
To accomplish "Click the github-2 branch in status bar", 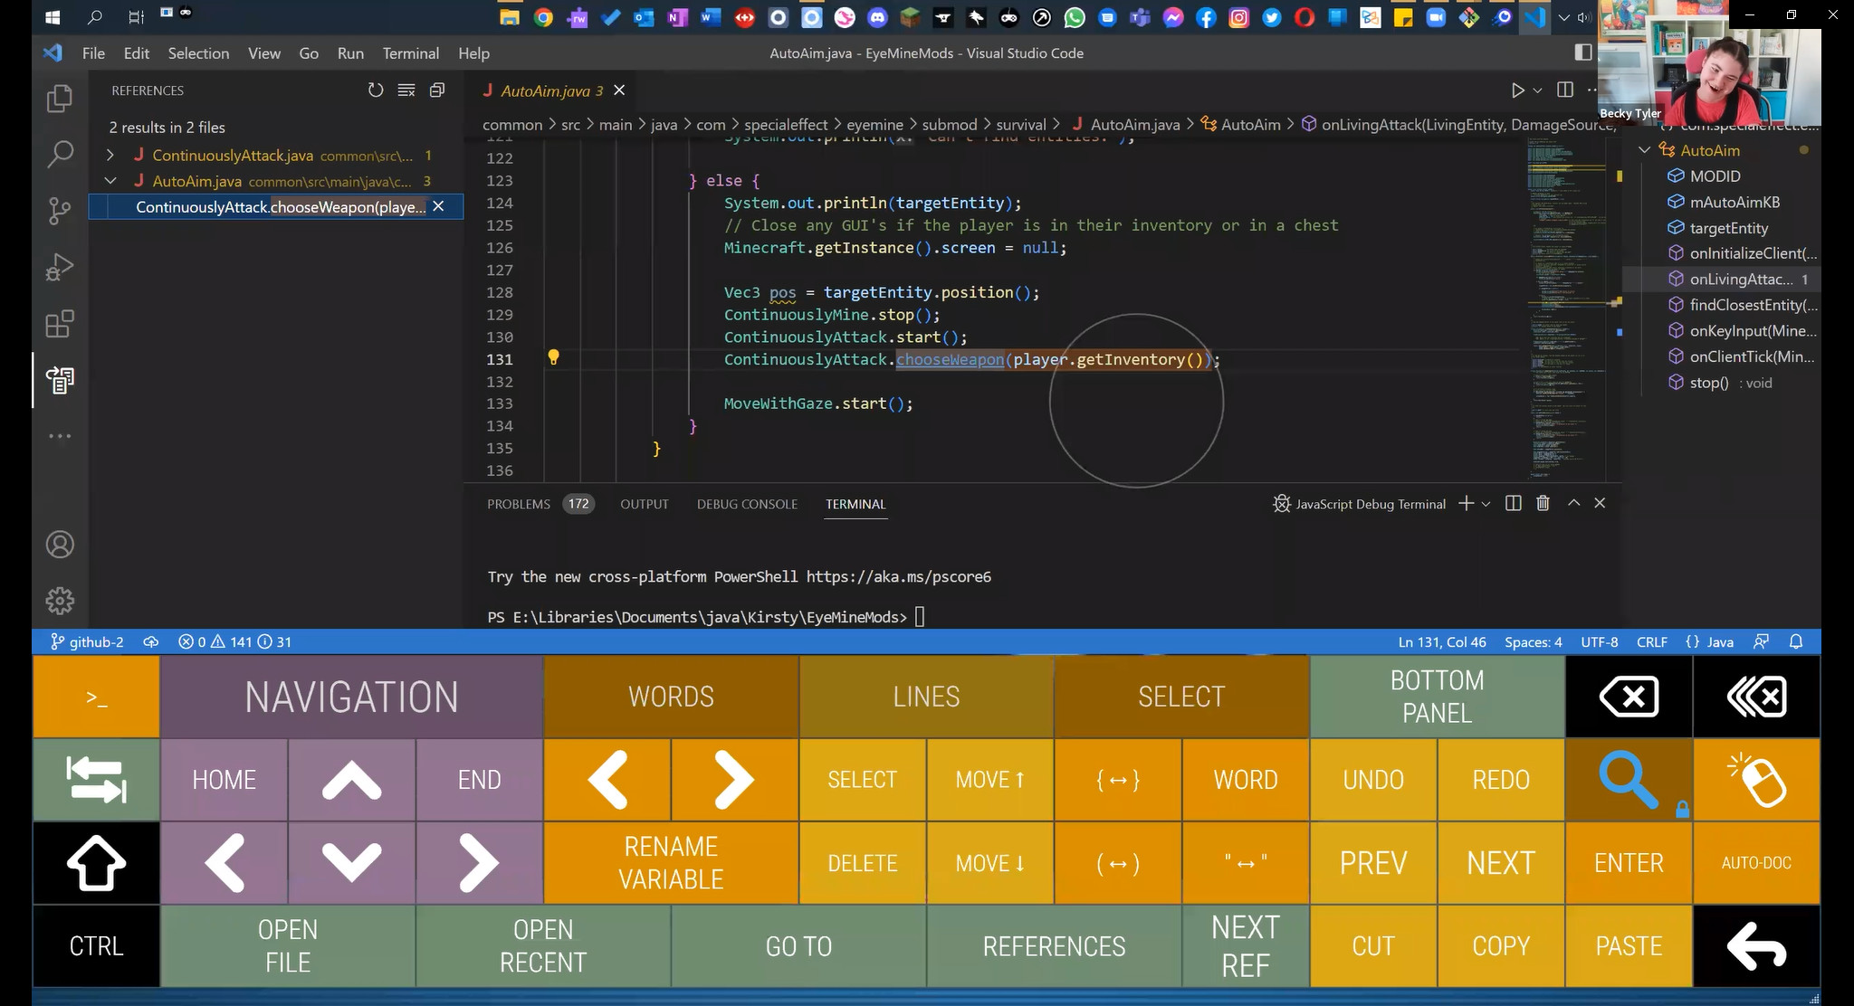I will [87, 641].
